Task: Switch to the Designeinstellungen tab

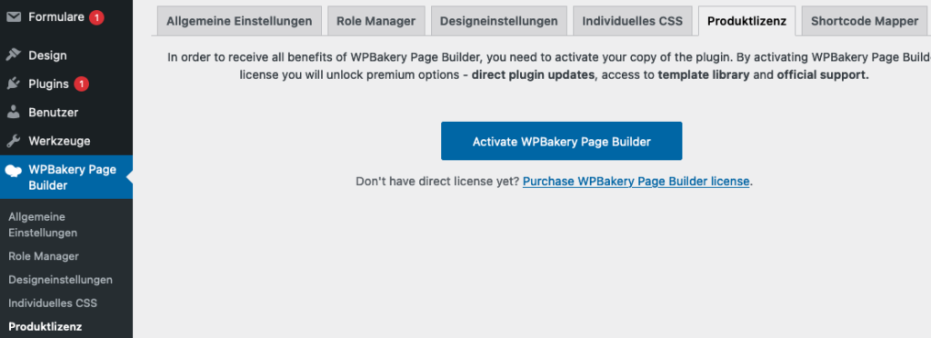Action: 499,21
